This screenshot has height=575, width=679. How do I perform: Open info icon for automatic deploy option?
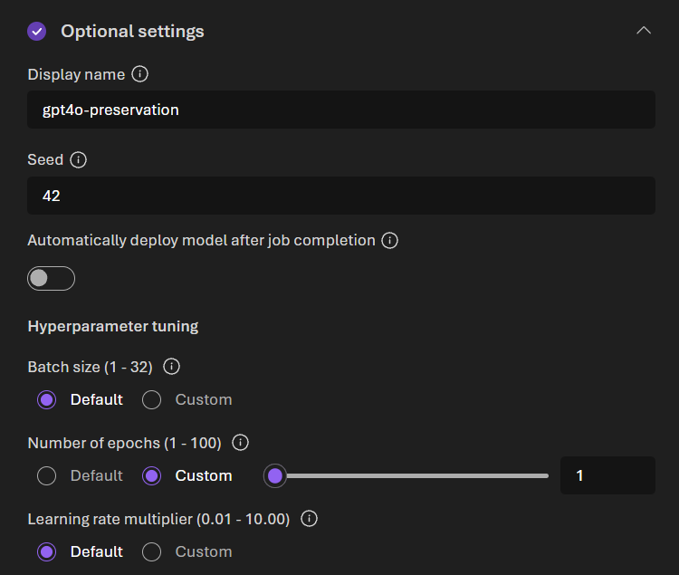tap(389, 240)
